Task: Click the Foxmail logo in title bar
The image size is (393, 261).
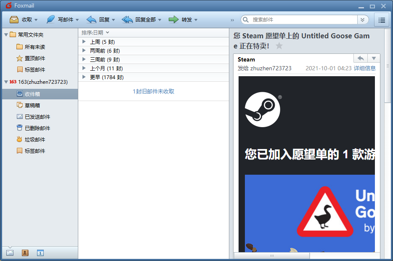Action: [x=9, y=5]
